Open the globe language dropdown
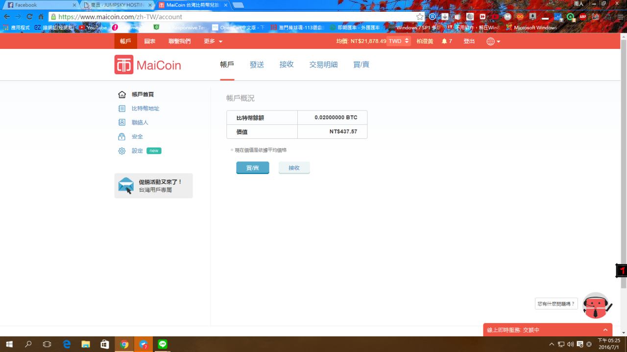Image resolution: width=627 pixels, height=352 pixels. coord(493,42)
